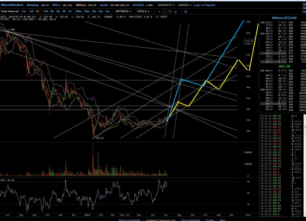The height and width of the screenshot is (221, 306).
Task: Click the RSI: 39.18 indicator label
Action: 7,180
